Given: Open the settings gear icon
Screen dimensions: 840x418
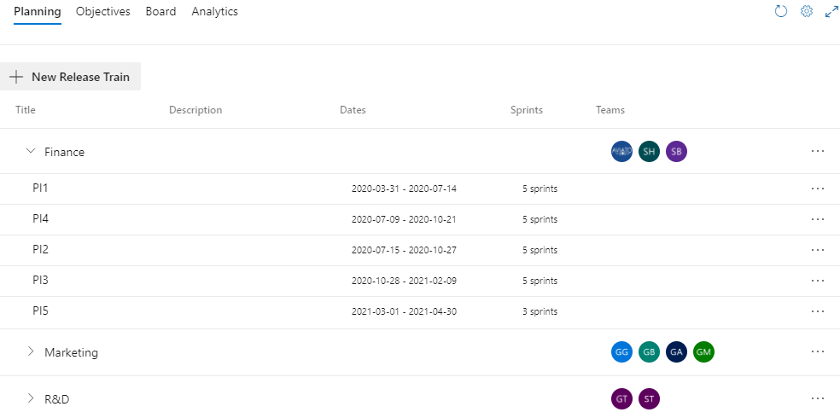Looking at the screenshot, I should [806, 12].
